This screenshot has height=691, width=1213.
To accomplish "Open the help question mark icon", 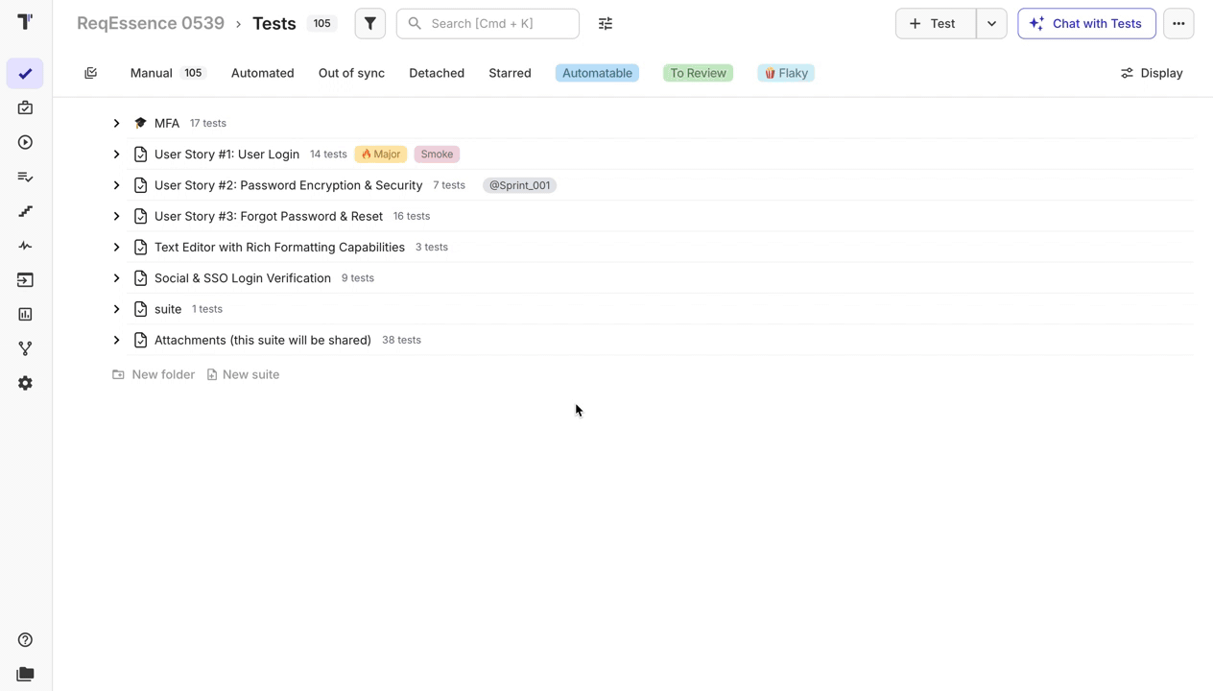I will pyautogui.click(x=25, y=640).
